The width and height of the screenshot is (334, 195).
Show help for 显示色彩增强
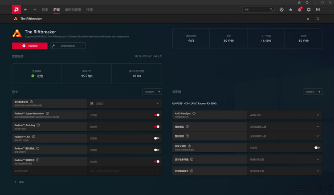tap(191, 159)
